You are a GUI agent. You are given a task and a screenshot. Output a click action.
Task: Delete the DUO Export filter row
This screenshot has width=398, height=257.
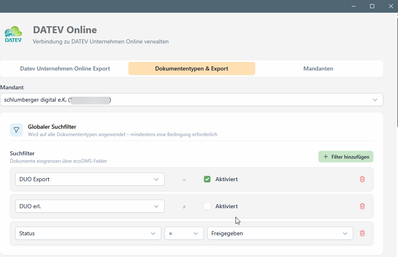[362, 179]
